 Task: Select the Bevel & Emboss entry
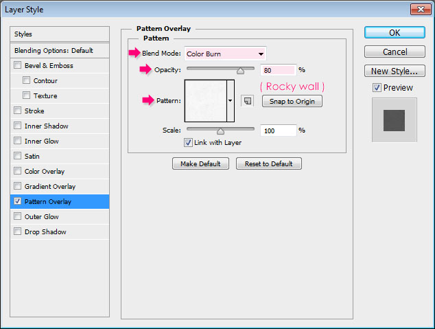[x=60, y=65]
